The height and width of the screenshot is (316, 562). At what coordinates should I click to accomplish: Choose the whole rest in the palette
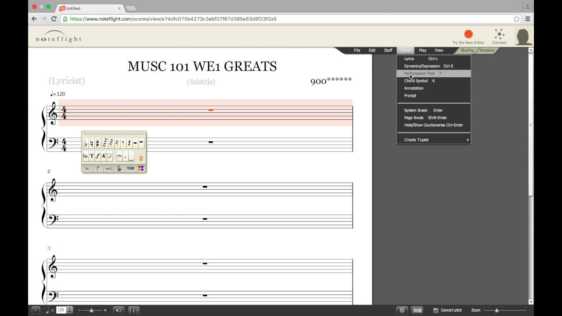(x=141, y=143)
